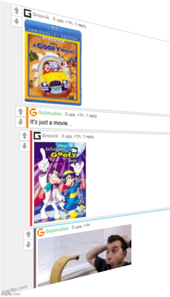Open the A Goofy Movie Blu-ray image
This screenshot has height=297, width=170.
(x=53, y=63)
